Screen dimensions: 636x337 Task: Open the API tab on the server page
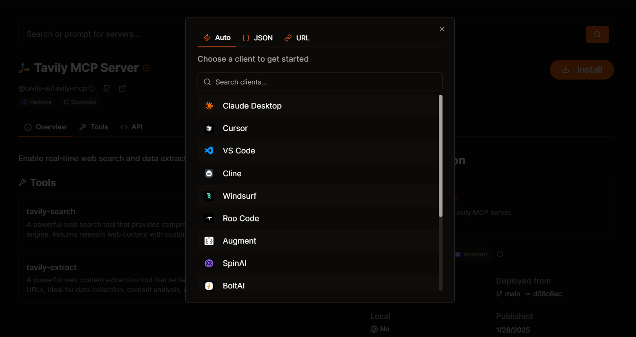tap(131, 127)
